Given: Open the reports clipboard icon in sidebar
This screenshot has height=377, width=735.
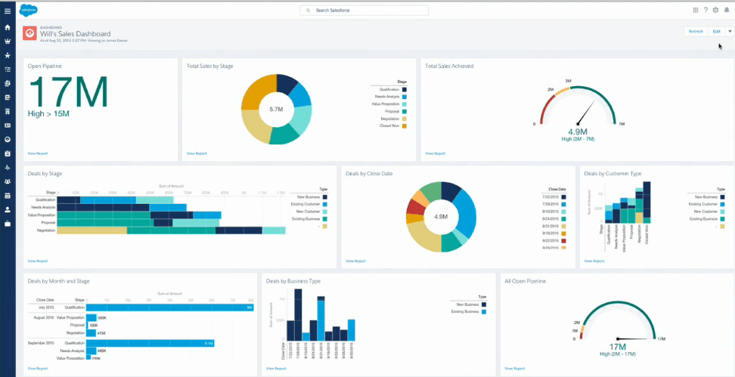Looking at the screenshot, I should pos(8,153).
